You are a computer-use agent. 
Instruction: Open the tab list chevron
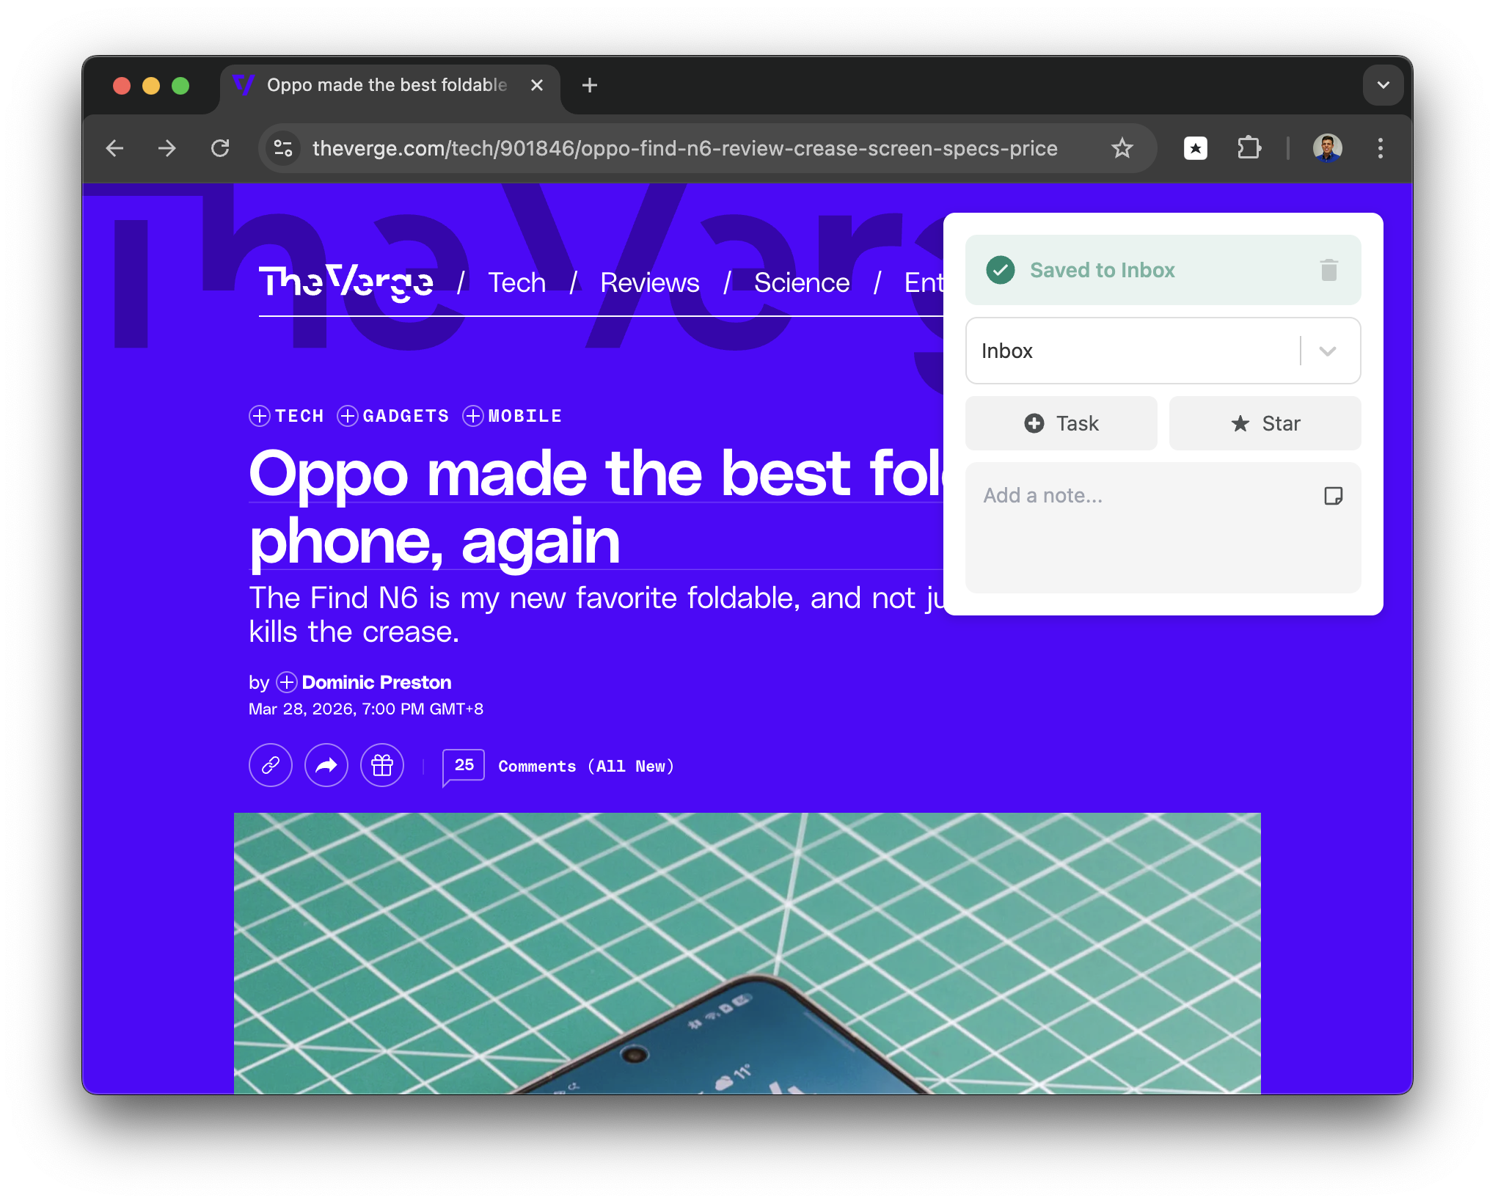[x=1383, y=85]
